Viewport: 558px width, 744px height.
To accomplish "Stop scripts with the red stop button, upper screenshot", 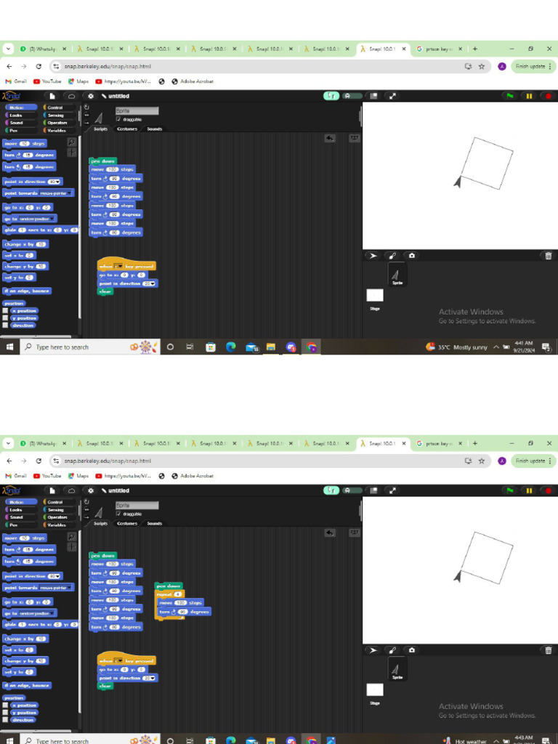I will coord(548,96).
